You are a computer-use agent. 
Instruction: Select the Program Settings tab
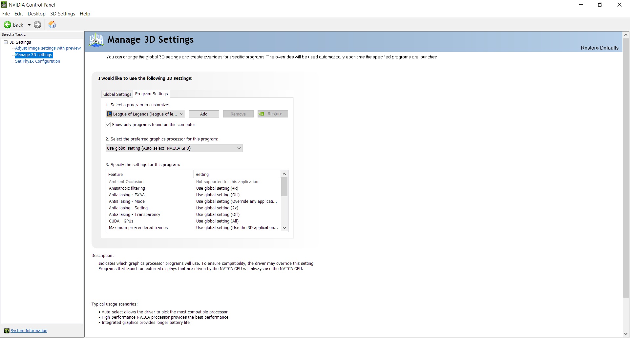(151, 94)
